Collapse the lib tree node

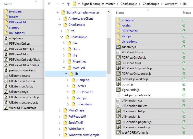pyautogui.click(x=66, y=74)
